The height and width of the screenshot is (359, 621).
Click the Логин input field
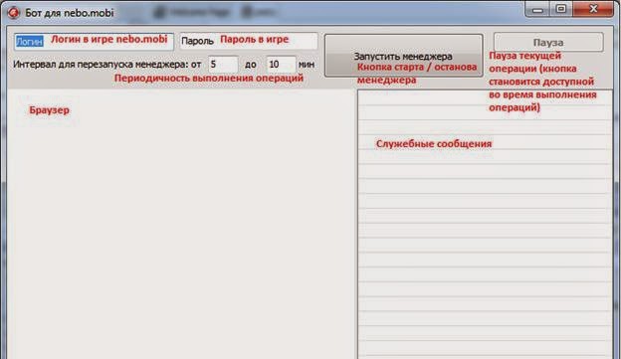point(94,41)
